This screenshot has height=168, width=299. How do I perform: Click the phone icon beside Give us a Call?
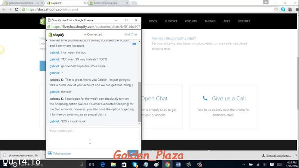click(x=205, y=98)
